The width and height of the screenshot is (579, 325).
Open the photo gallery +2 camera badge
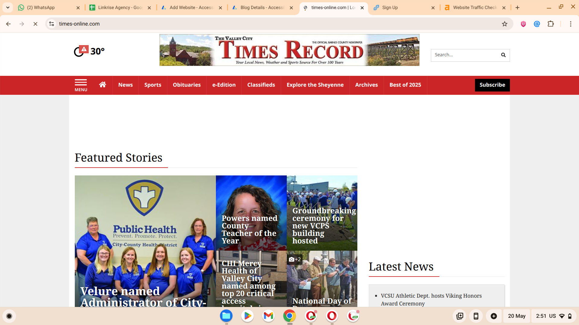click(x=295, y=259)
